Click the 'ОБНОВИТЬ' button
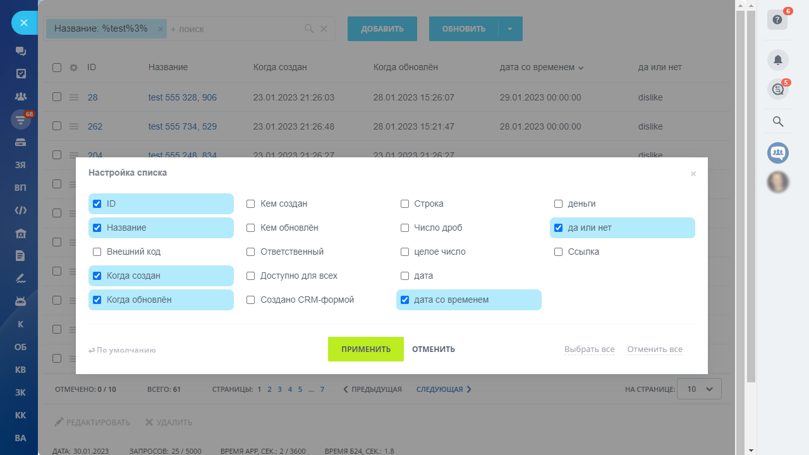The height and width of the screenshot is (455, 809). [x=464, y=29]
